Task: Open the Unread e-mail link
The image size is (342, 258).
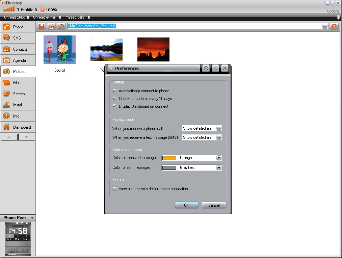Action: click(x=45, y=17)
